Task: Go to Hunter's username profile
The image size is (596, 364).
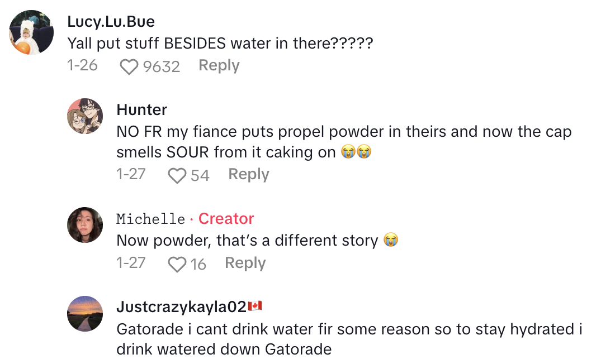Action: tap(141, 109)
